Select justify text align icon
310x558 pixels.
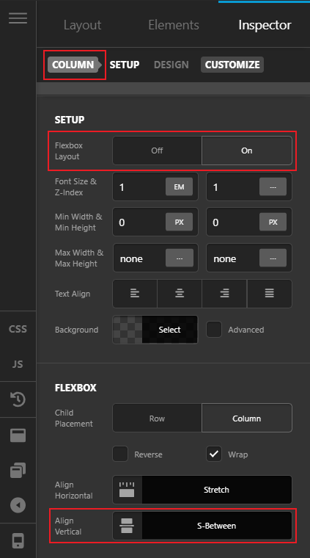tap(270, 294)
